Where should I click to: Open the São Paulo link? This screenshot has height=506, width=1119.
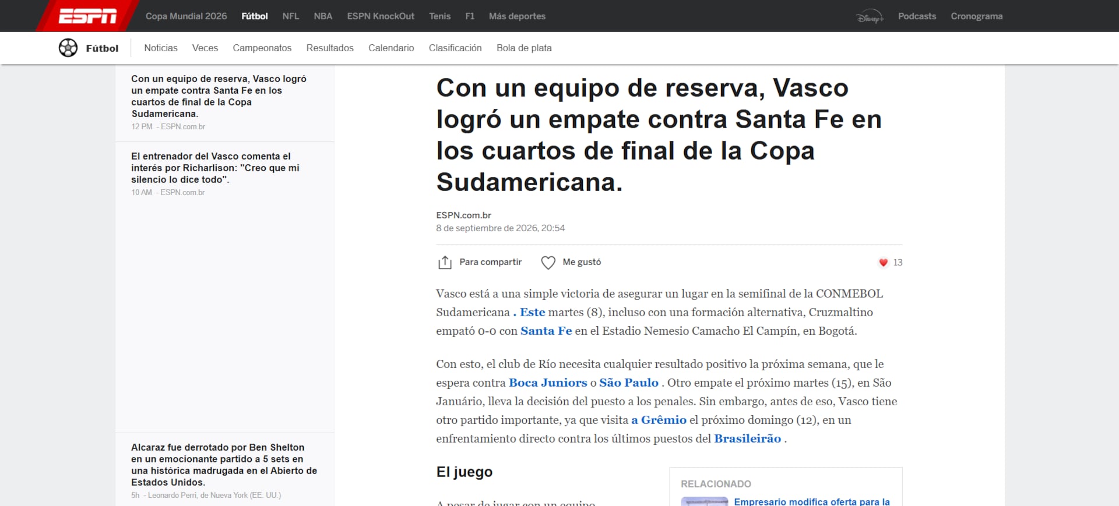[629, 383]
